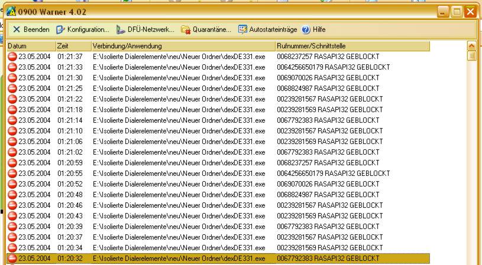The image size is (482, 265).
Task: Open the Quarantäne folder icon
Action: [186, 30]
